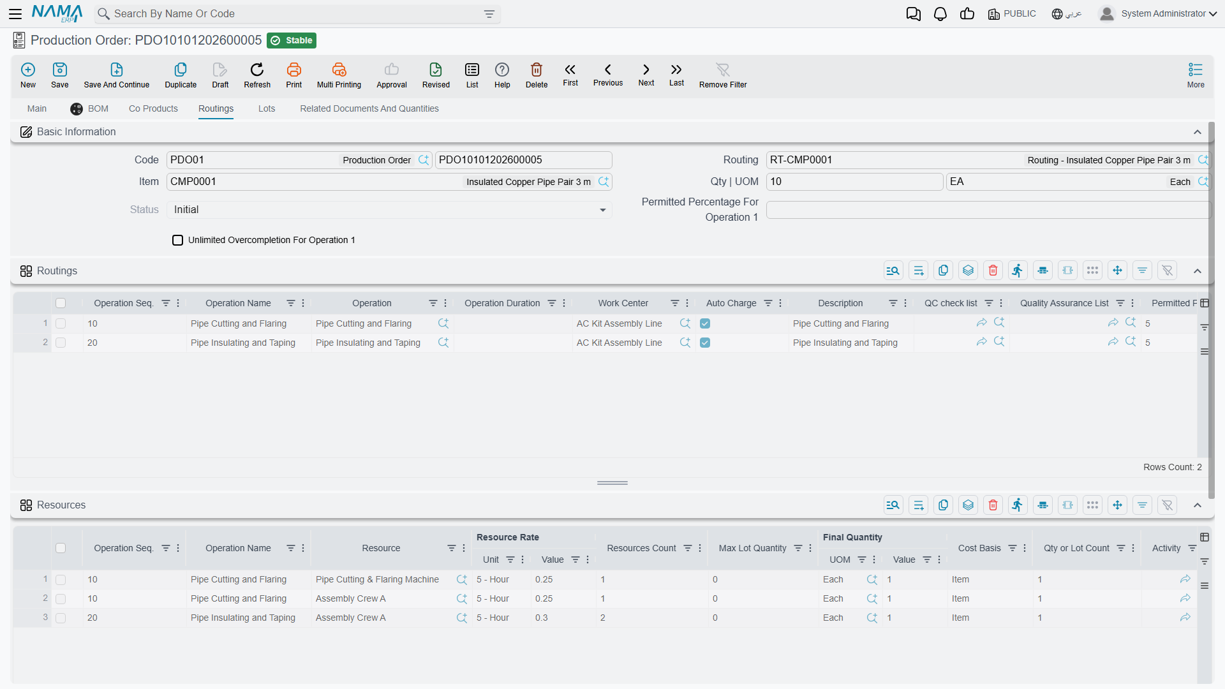
Task: Mark the document as Revised
Action: 436,75
